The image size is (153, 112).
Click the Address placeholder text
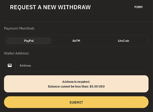[25, 65]
